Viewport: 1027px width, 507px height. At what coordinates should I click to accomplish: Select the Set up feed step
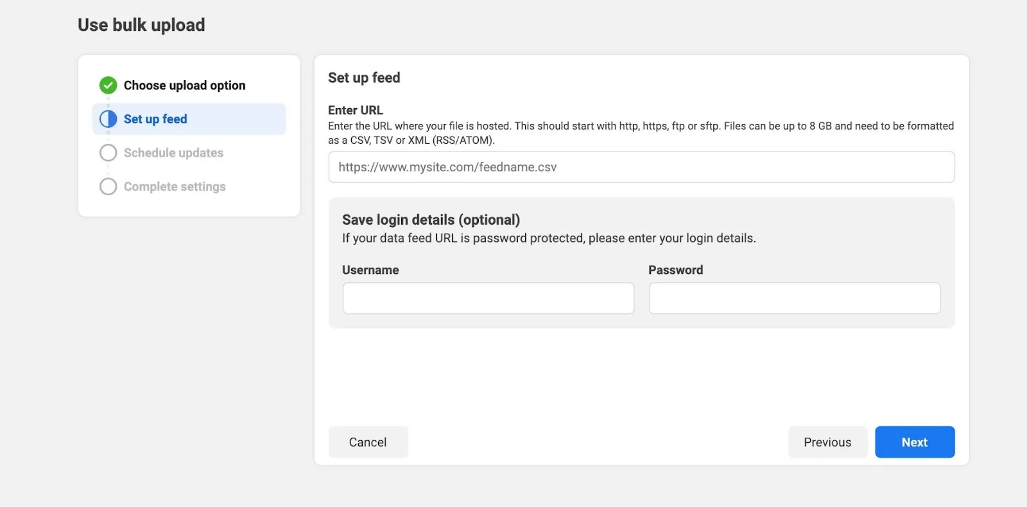click(x=189, y=119)
